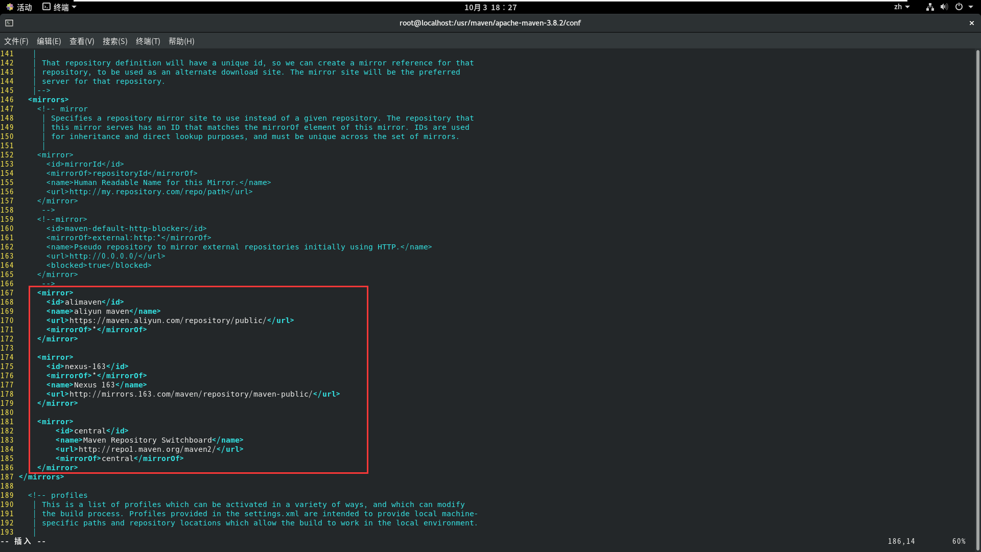Open the 终端(T) menu in menu bar
This screenshot has width=981, height=552.
(148, 41)
